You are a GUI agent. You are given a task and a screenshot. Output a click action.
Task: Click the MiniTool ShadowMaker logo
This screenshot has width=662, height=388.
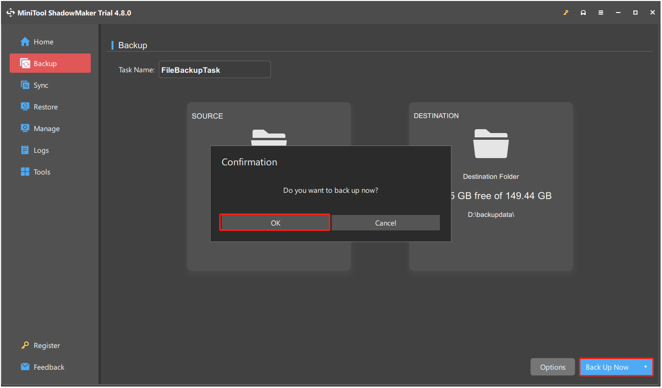(x=10, y=12)
